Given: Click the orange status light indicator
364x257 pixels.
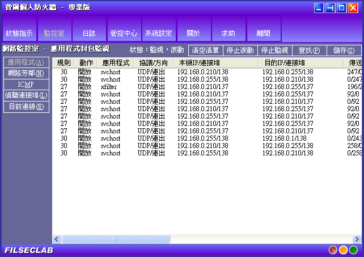Looking at the screenshot, I should (x=343, y=250).
